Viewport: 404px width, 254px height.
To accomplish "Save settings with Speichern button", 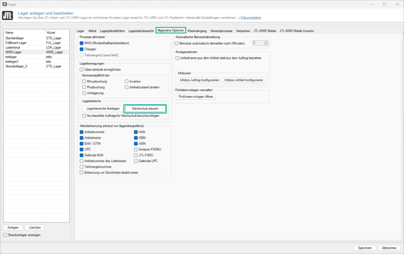I will [x=365, y=247].
